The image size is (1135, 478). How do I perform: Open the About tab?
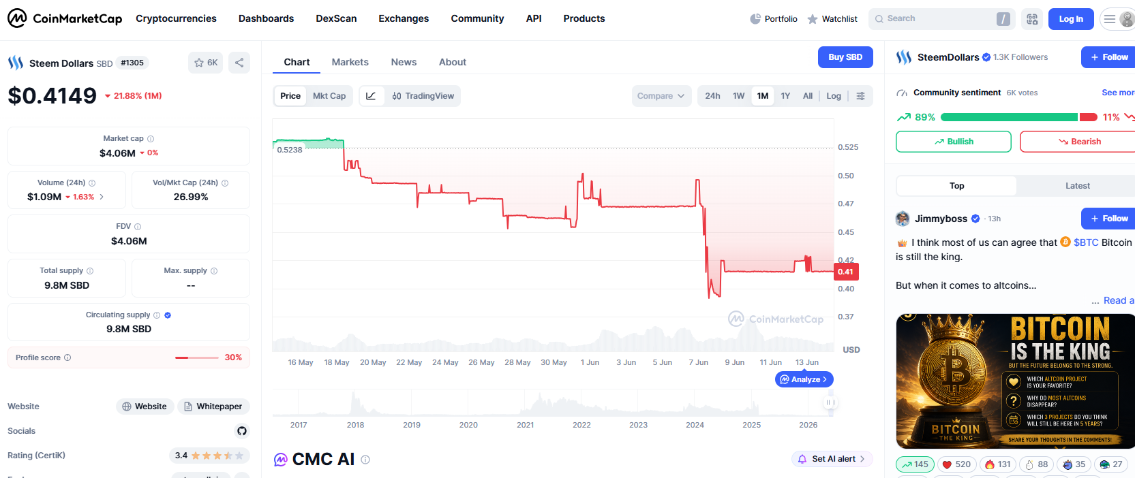[453, 62]
